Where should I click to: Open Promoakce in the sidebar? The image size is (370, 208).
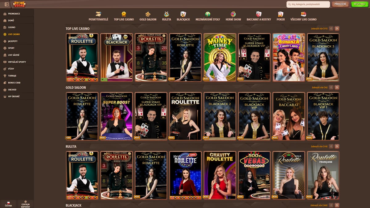14,14
